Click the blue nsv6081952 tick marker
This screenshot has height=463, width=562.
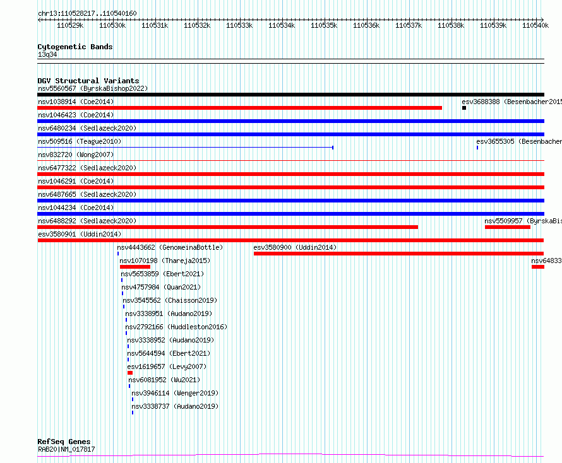[129, 386]
